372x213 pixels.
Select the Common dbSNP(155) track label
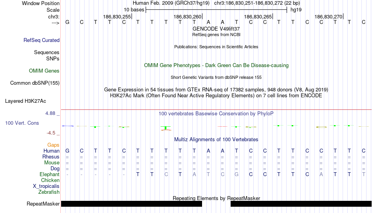point(35,83)
